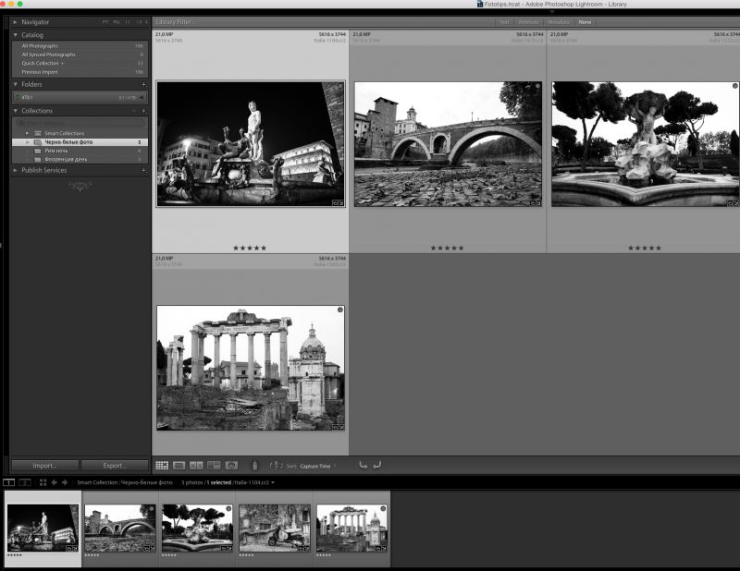Click badge icons on statue night photo

(338, 202)
